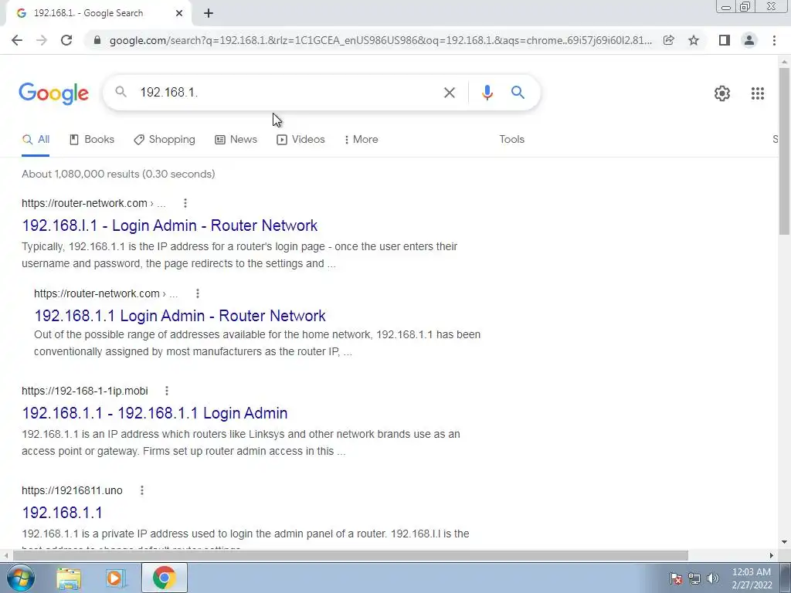Click the horizontal scrollbar at bottom
Viewport: 791px width, 593px height.
click(x=350, y=555)
